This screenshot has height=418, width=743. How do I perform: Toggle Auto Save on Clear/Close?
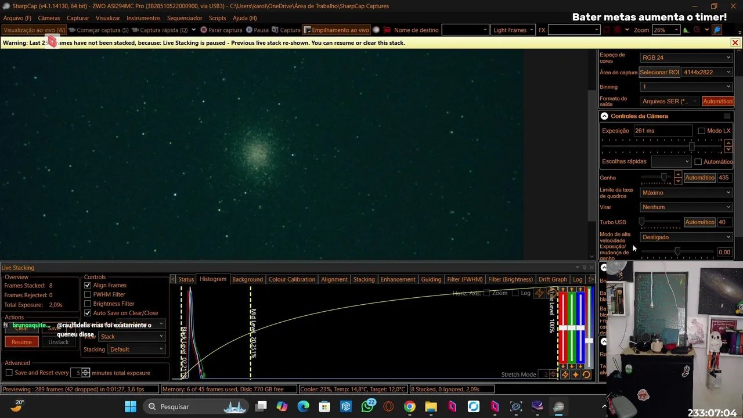click(88, 313)
